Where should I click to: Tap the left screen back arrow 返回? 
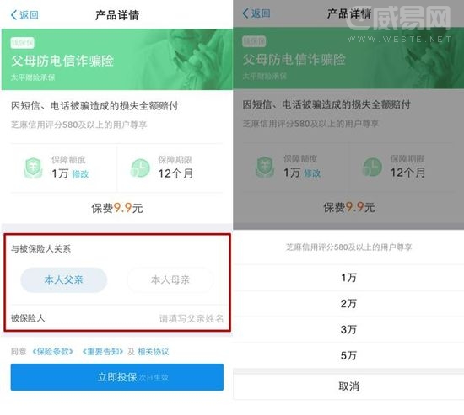[x=24, y=15]
